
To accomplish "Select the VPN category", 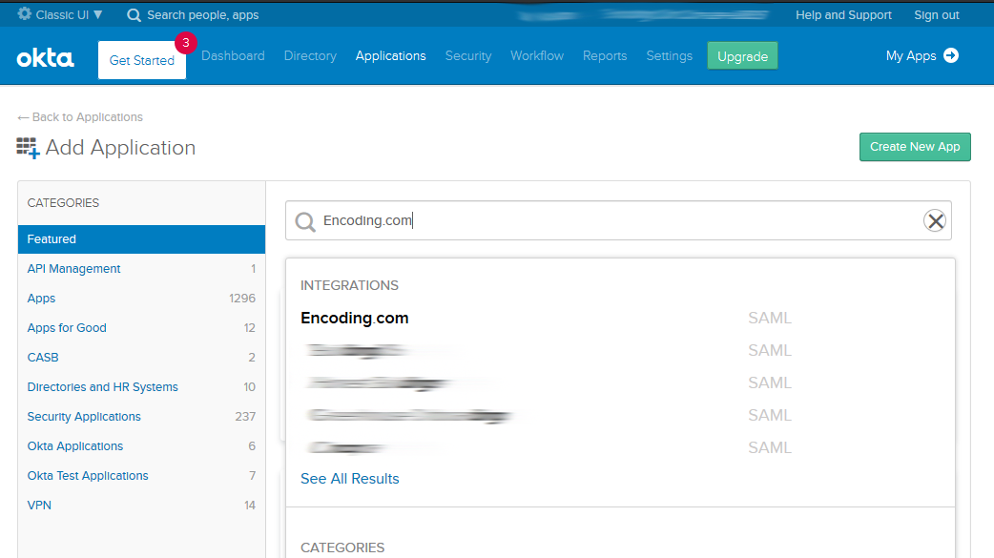I will tap(39, 506).
